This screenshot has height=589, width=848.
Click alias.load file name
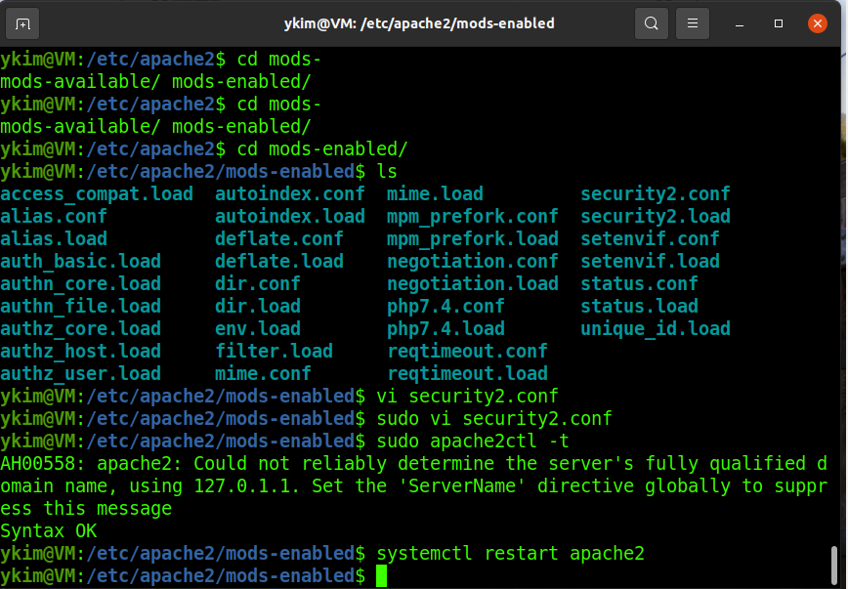coord(54,239)
